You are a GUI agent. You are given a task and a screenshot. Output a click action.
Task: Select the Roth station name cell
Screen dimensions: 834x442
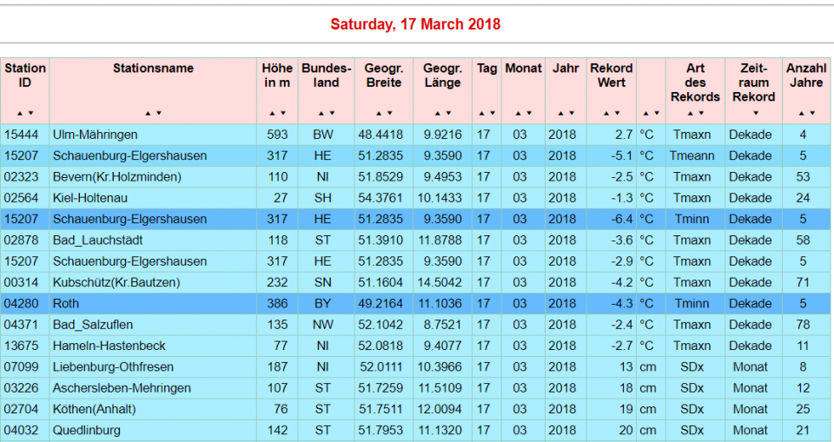66,304
